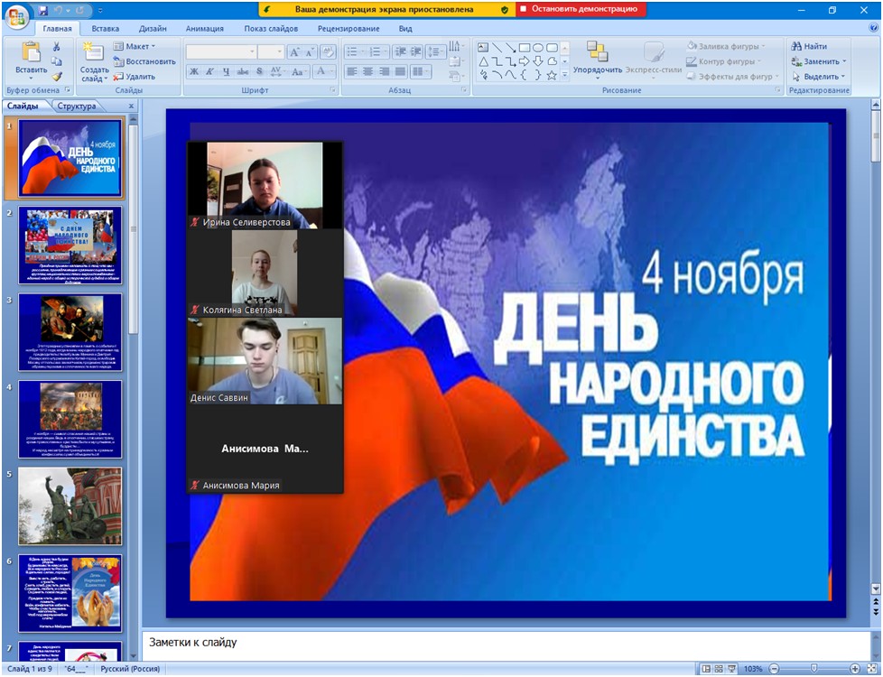Click the Найти find button
Viewport: 883px width, 677px height.
click(809, 46)
